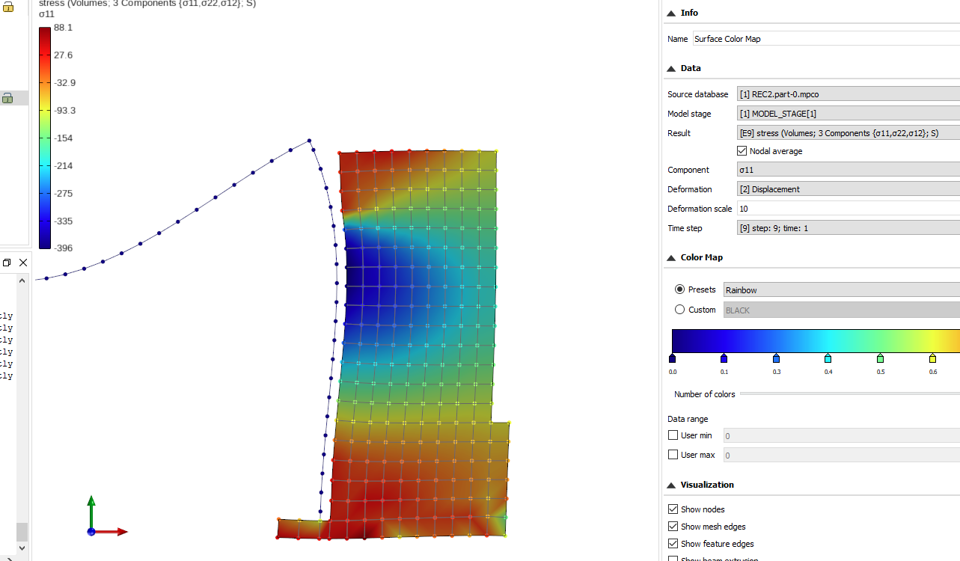Screen dimensions: 960x561
Task: Click the rainbow color gradient bar
Action: pyautogui.click(x=816, y=340)
